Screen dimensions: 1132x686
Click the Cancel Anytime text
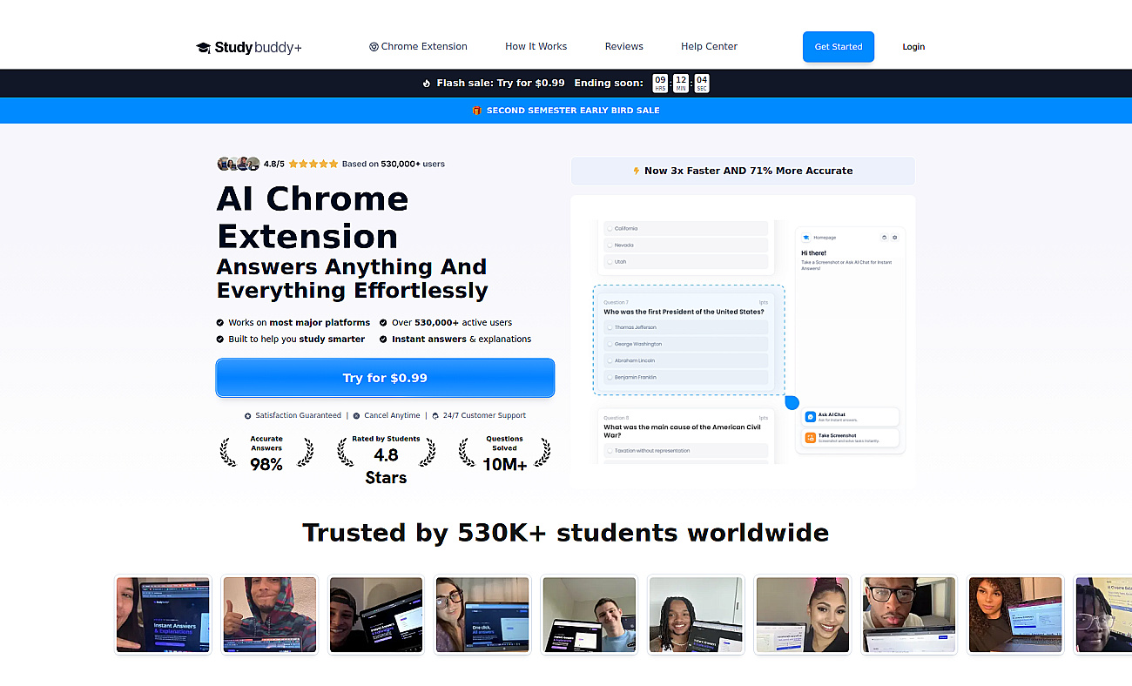(392, 416)
